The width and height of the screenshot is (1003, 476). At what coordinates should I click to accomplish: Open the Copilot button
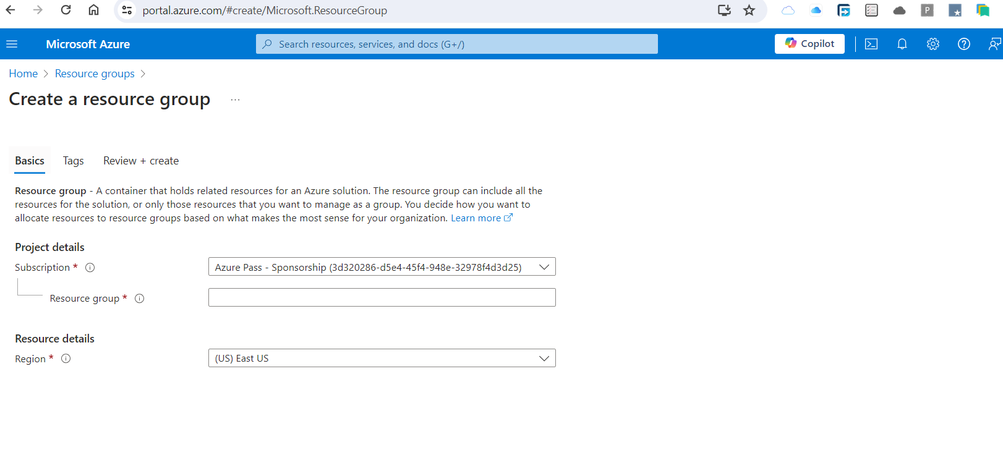pos(809,44)
